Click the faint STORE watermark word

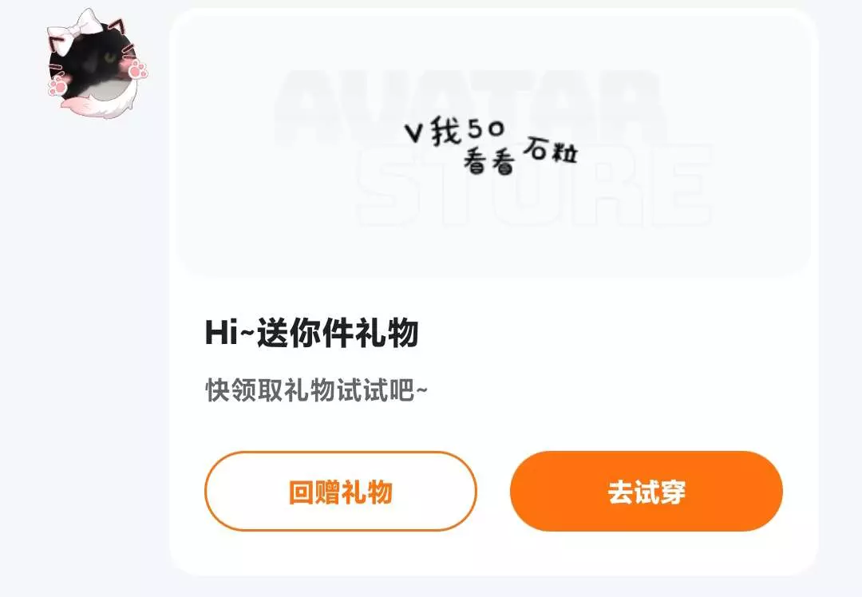(x=534, y=186)
